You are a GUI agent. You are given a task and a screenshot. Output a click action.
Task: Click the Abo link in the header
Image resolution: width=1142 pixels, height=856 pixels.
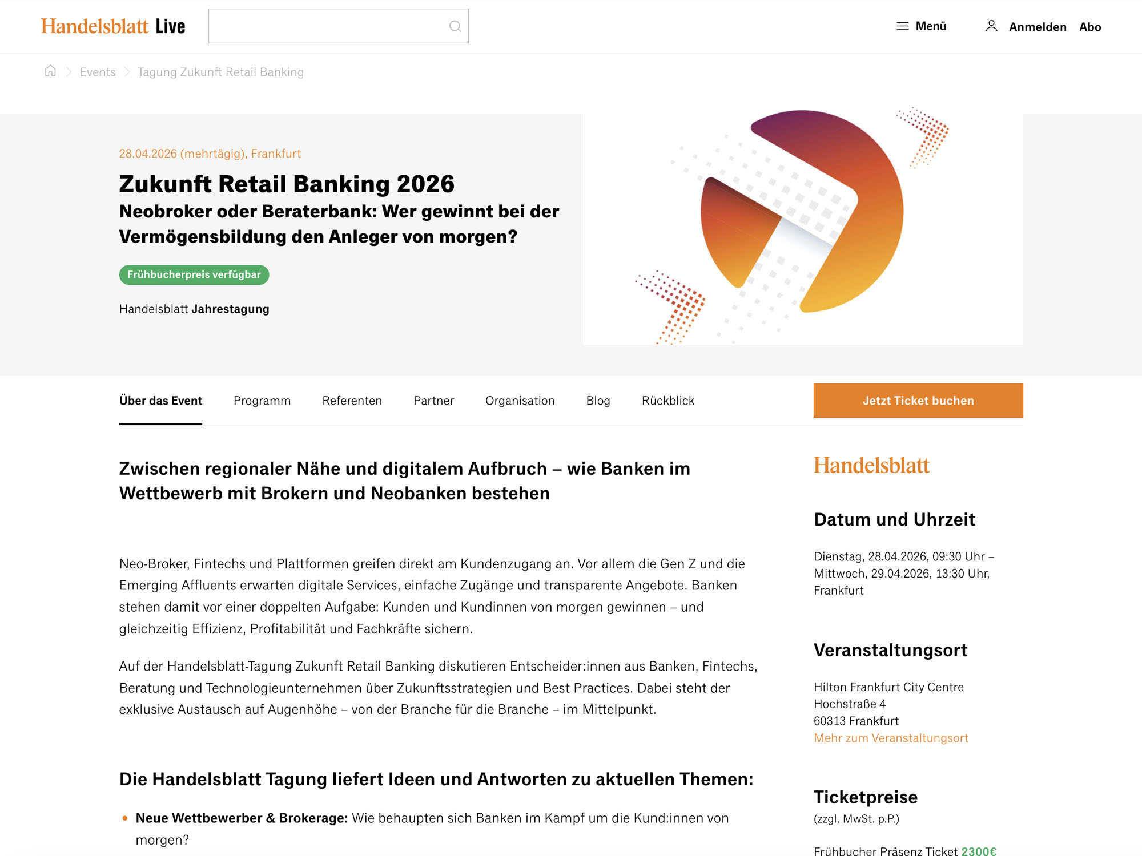coord(1091,26)
